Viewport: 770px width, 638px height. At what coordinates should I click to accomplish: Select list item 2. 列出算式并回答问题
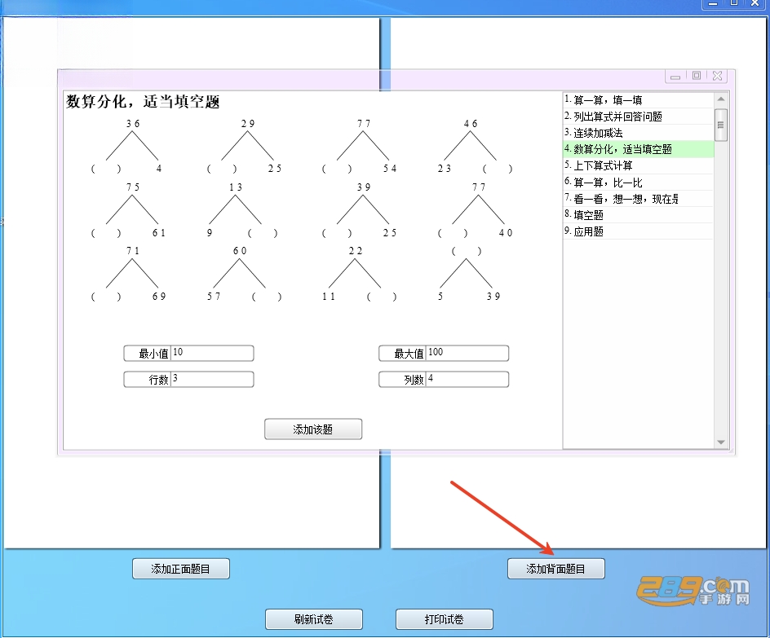tap(638, 117)
